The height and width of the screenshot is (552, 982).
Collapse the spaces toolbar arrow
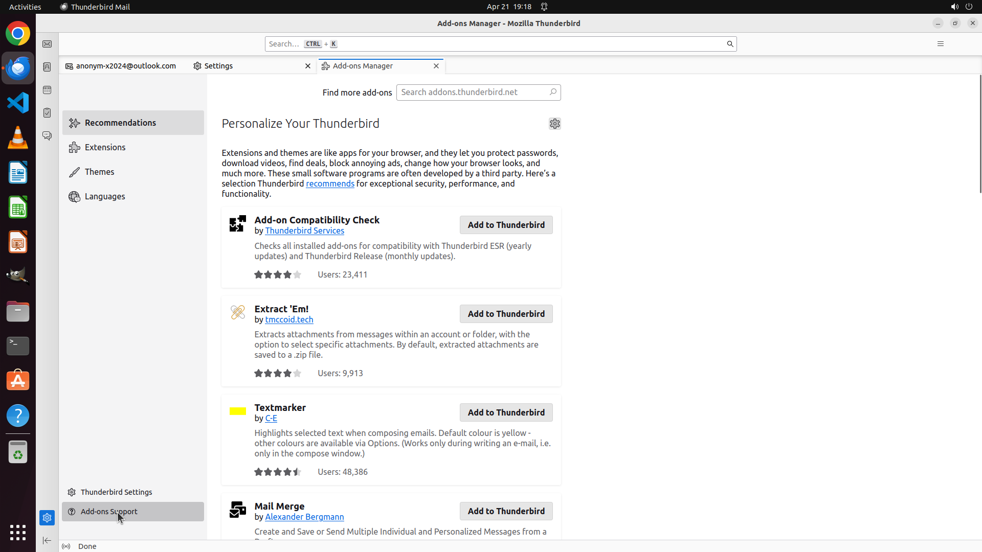47,540
